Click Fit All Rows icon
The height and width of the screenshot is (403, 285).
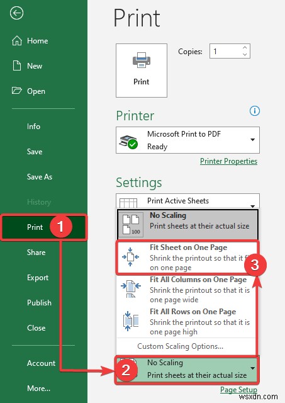coord(131,321)
